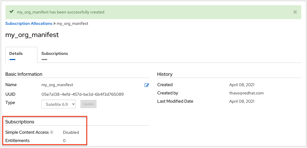
Task: Click the Last Modified Date value
Action: (242, 101)
